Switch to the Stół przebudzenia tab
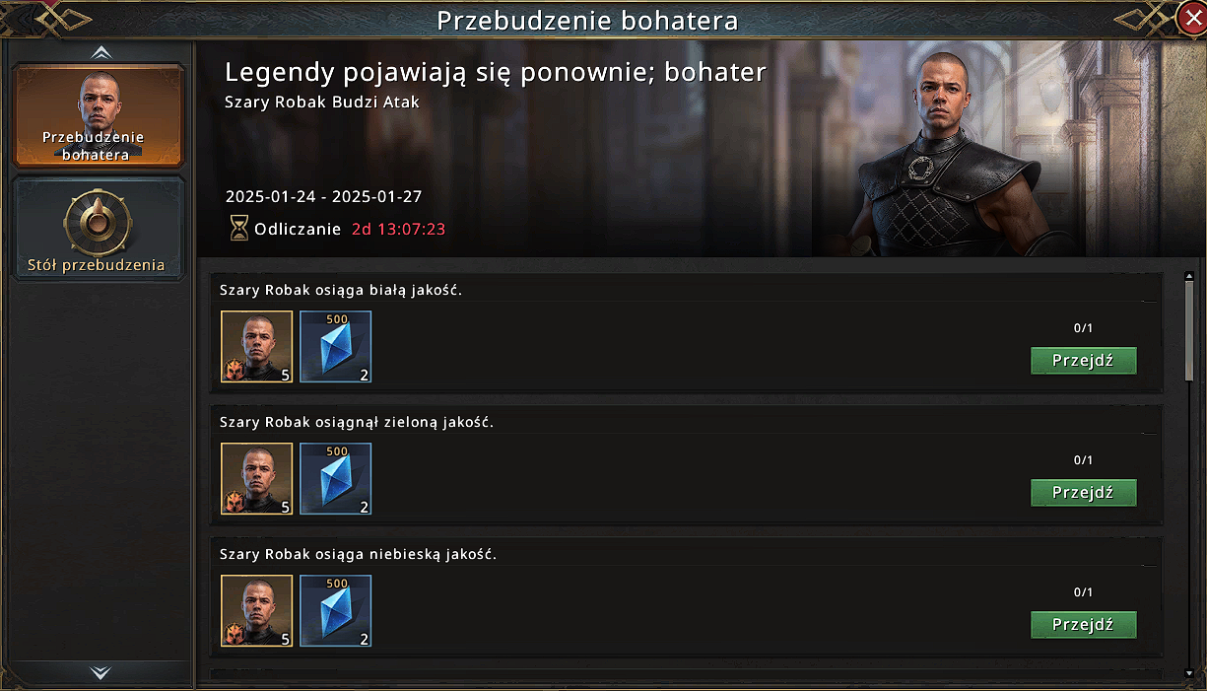This screenshot has height=691, width=1207. (x=98, y=229)
